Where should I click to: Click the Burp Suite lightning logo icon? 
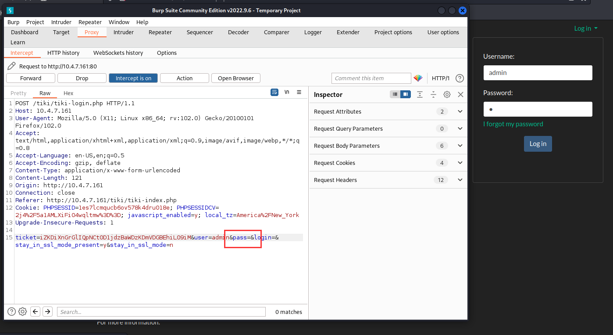11,11
